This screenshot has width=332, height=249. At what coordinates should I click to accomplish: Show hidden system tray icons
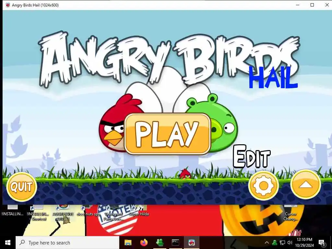[x=267, y=243]
